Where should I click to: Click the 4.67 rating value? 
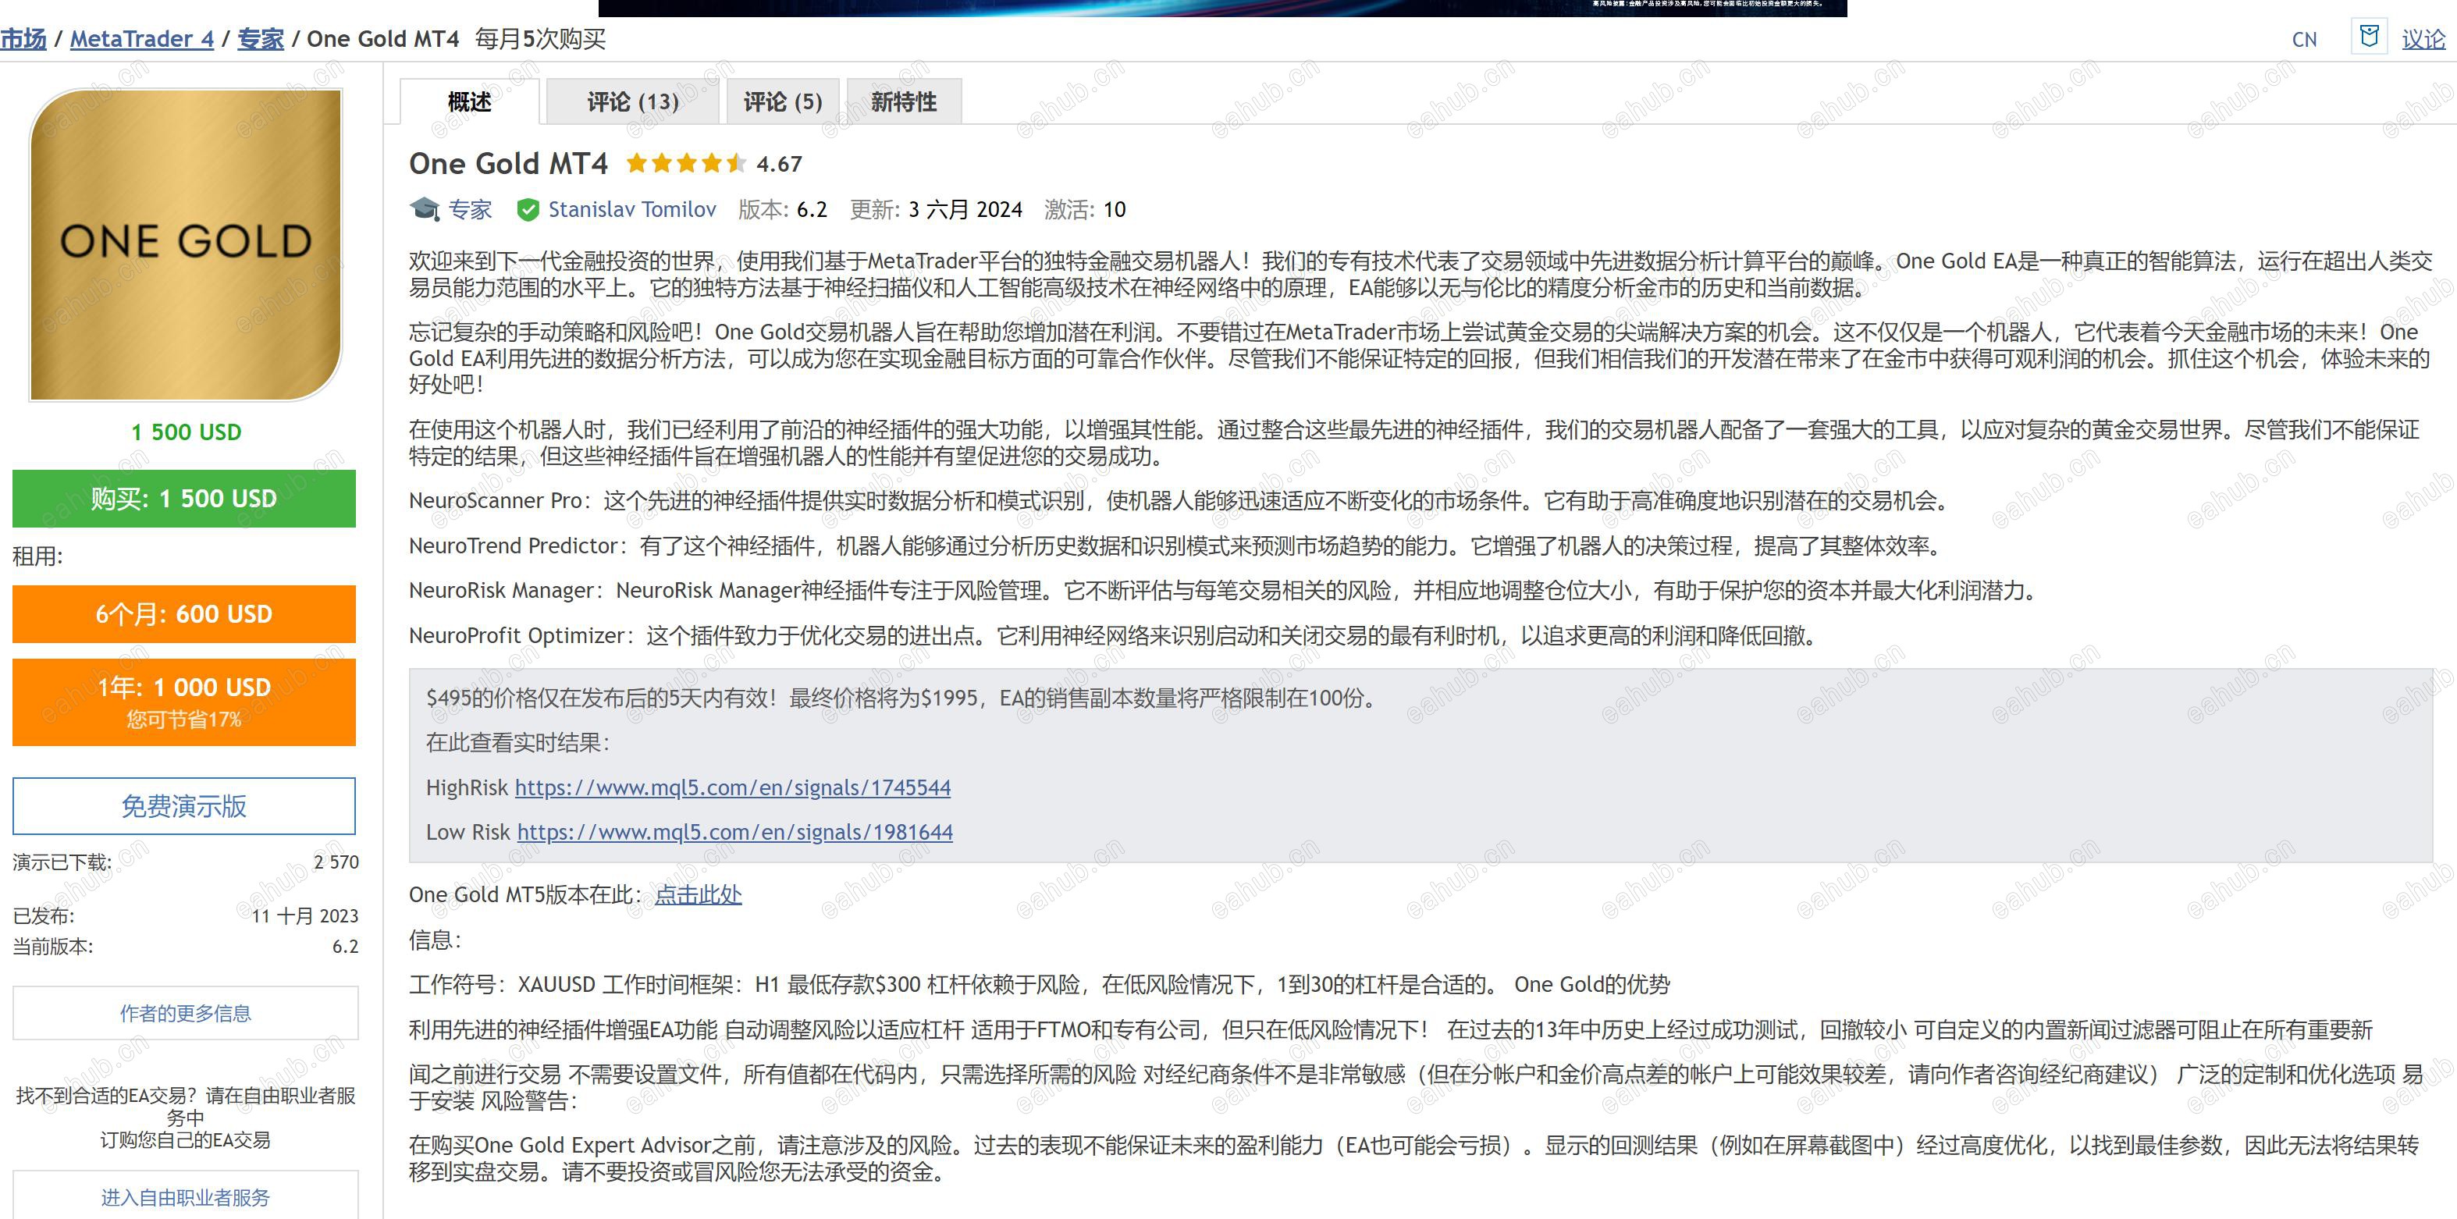(779, 164)
